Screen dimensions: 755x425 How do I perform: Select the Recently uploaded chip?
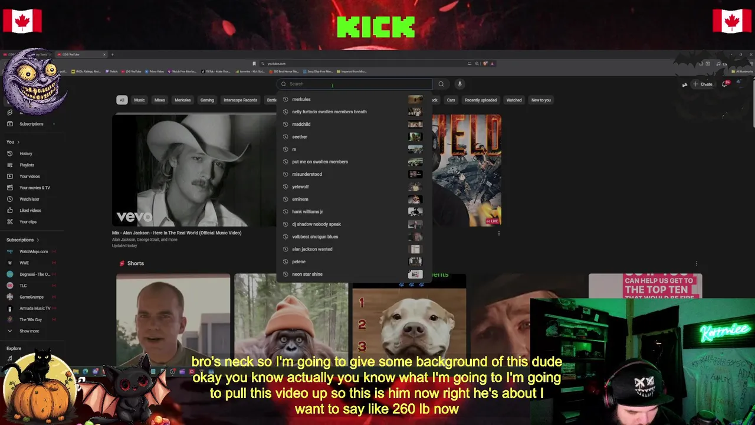tap(481, 100)
